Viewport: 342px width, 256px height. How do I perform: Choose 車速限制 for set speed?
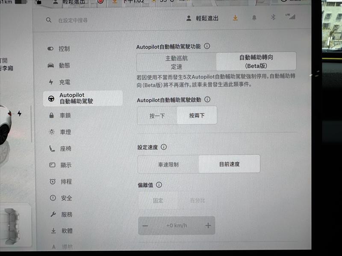tap(168, 164)
